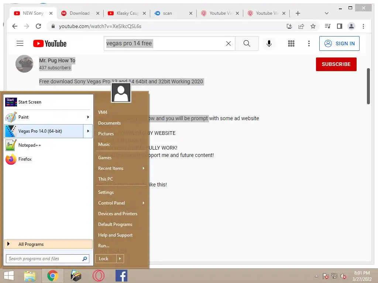Open Settings from the Start menu
378x283 pixels.
tap(106, 192)
